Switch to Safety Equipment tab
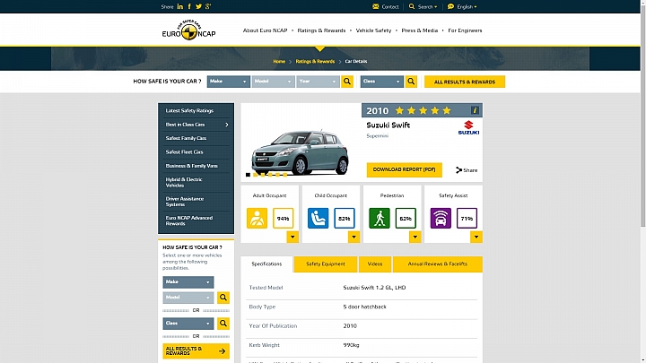The image size is (646, 363). click(x=326, y=264)
